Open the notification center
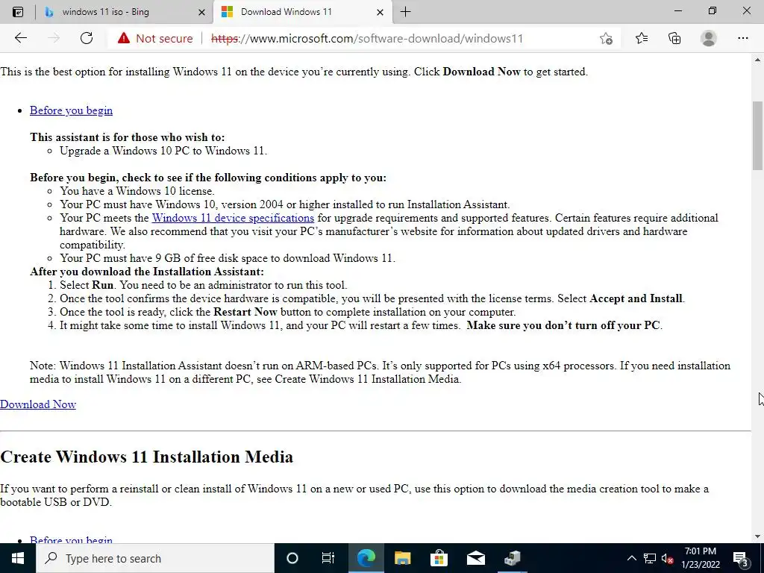 click(740, 558)
